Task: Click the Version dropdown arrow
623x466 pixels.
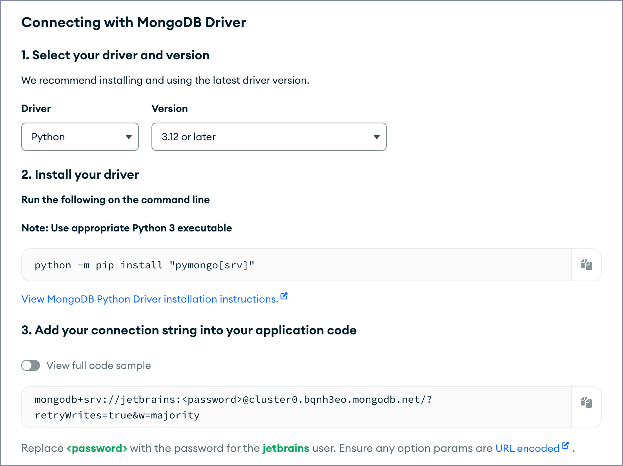Action: (x=377, y=137)
